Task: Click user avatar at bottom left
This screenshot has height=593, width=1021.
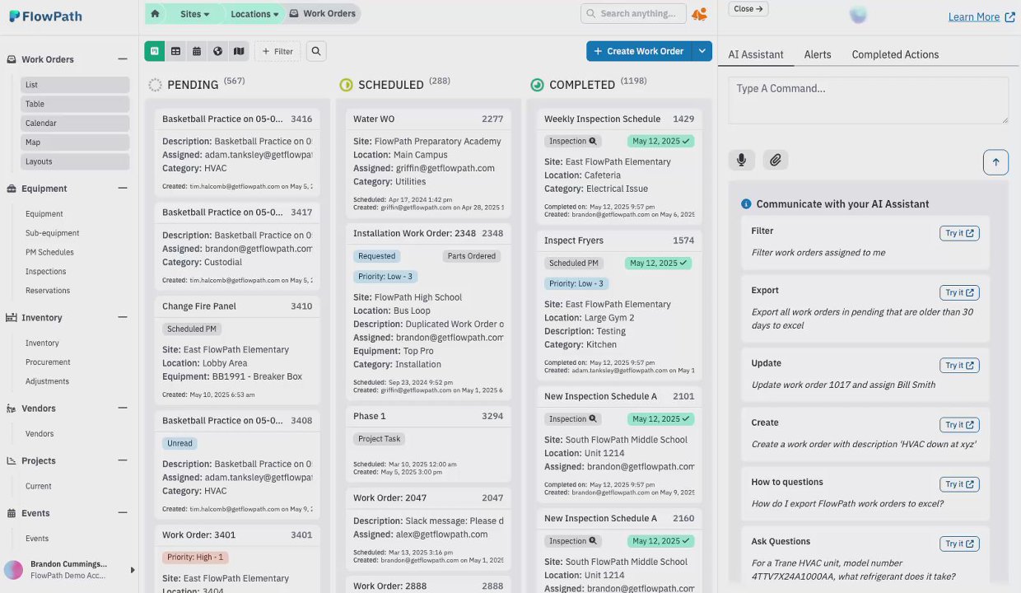Action: (14, 570)
